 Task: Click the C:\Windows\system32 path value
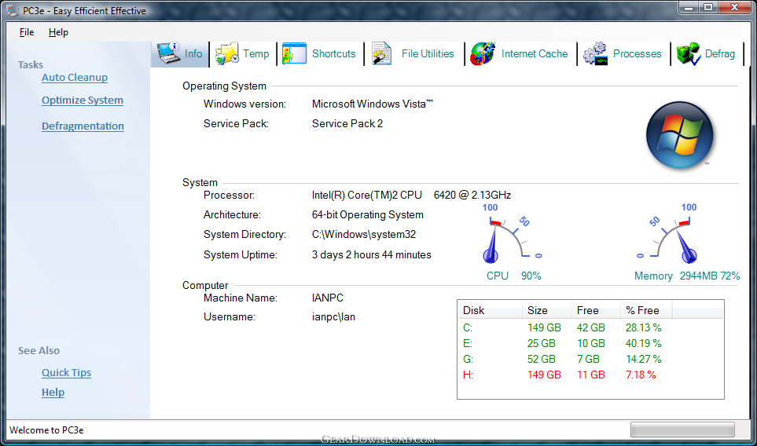tap(363, 234)
